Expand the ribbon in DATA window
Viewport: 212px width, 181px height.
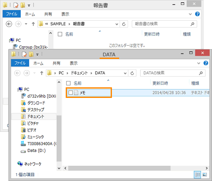click(x=199, y=63)
